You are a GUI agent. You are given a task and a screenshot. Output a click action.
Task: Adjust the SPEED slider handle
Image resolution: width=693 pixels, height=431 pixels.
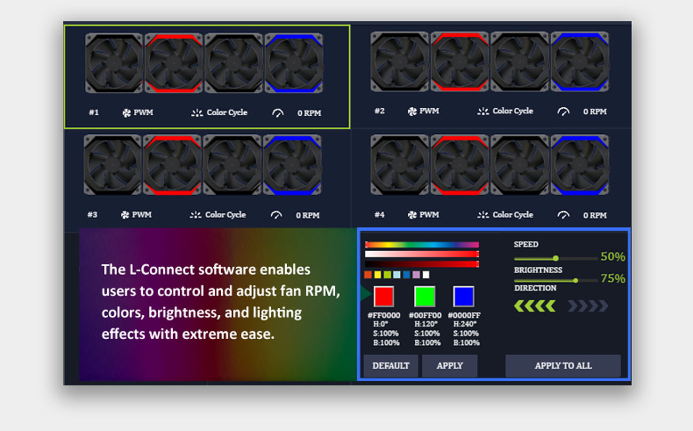click(x=556, y=258)
